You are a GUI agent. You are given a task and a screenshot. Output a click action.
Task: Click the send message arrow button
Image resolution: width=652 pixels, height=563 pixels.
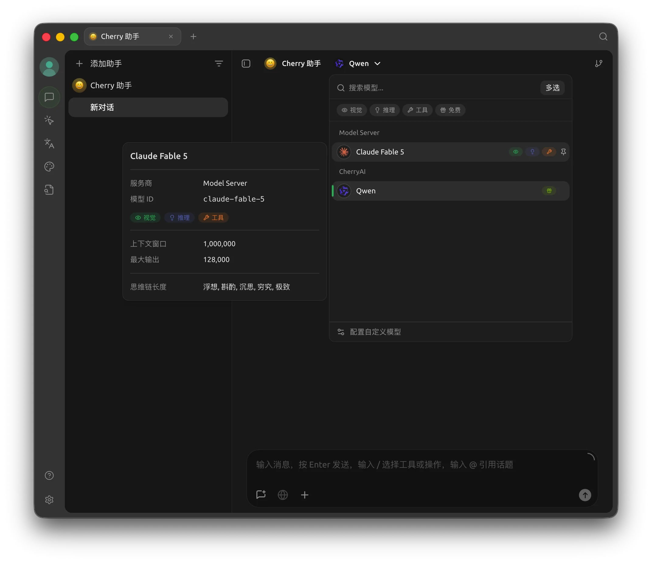pyautogui.click(x=585, y=495)
